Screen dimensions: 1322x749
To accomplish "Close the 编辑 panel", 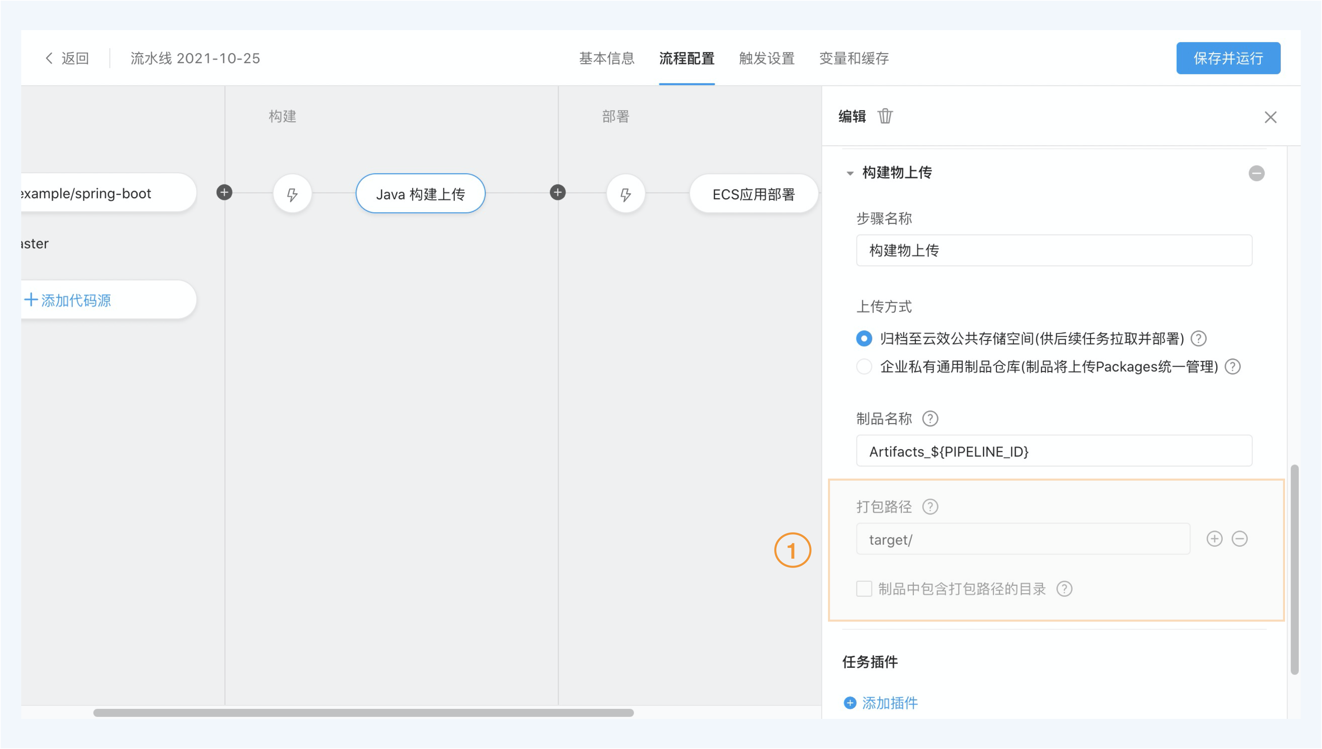I will (1270, 117).
